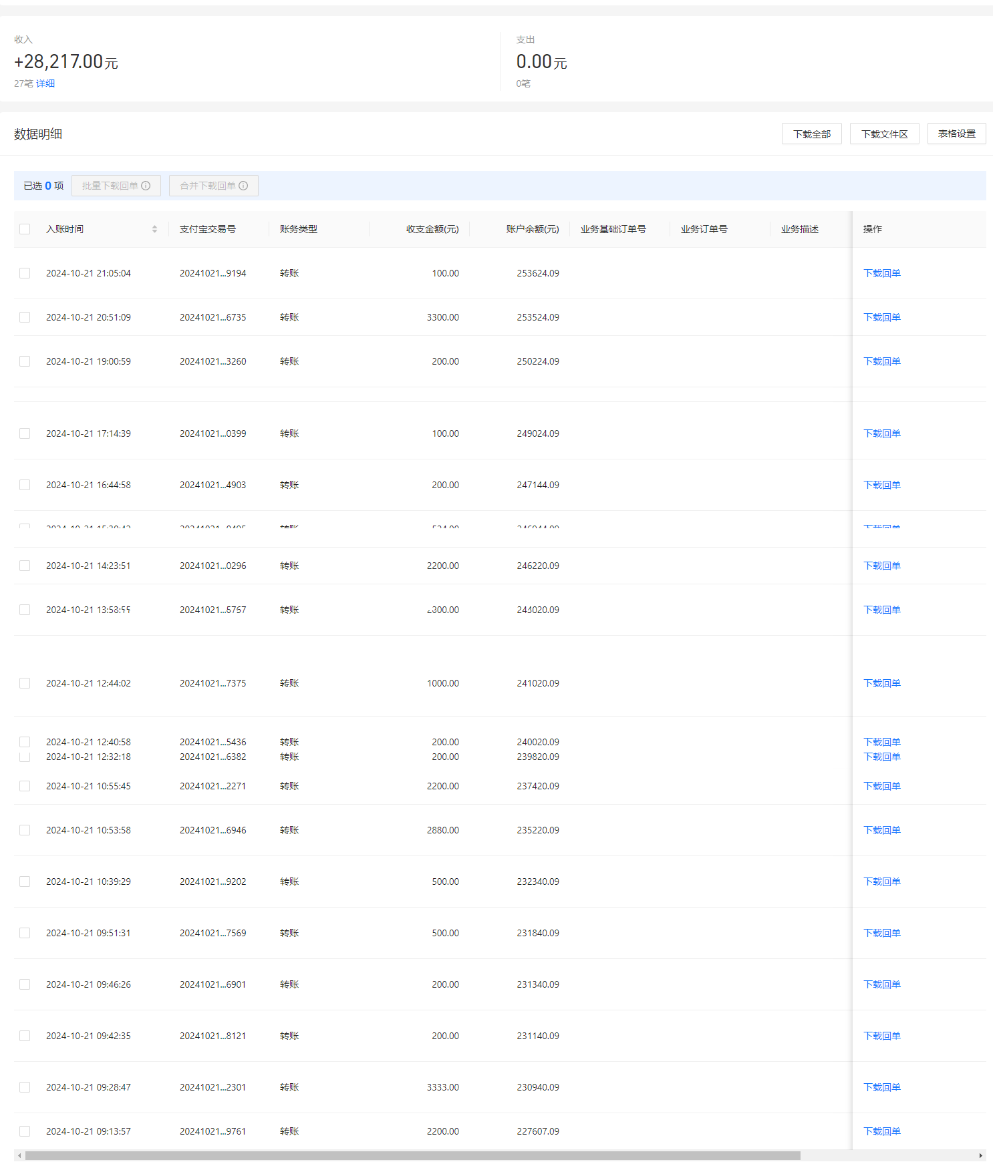Select the row dated 2024-10-21 21:05:04
The image size is (993, 1174).
tap(25, 273)
